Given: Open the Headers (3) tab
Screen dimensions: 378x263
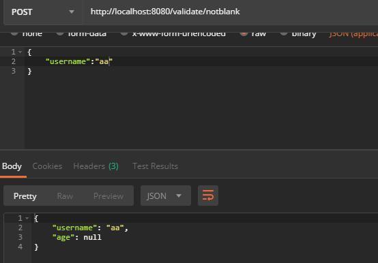Looking at the screenshot, I should pos(96,166).
